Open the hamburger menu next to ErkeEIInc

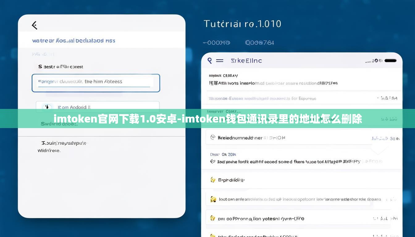point(220,61)
